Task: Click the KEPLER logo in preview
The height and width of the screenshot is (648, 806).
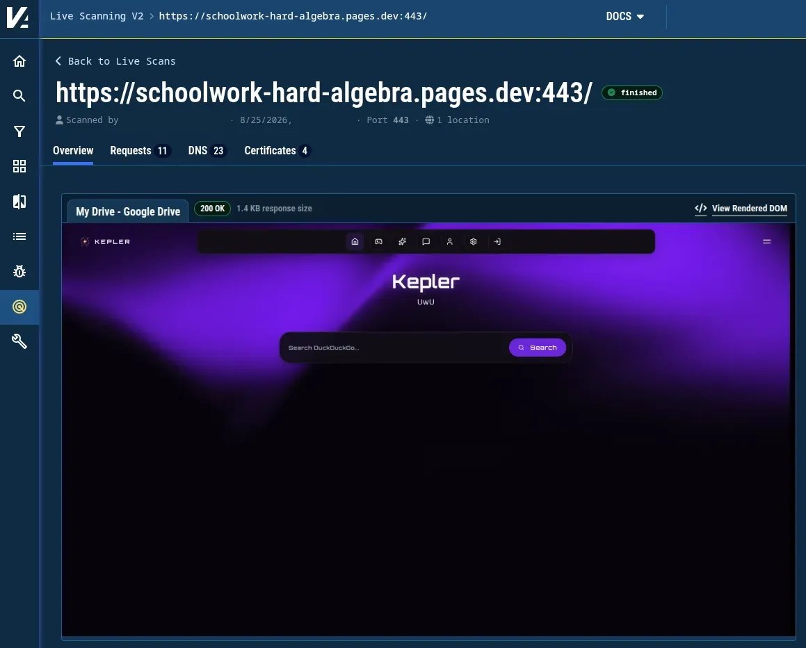Action: click(106, 241)
